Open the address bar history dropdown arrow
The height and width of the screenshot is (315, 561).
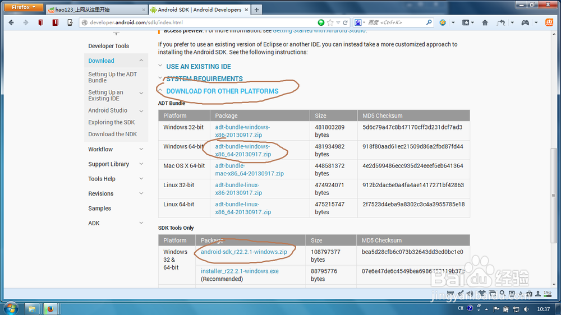pos(338,22)
